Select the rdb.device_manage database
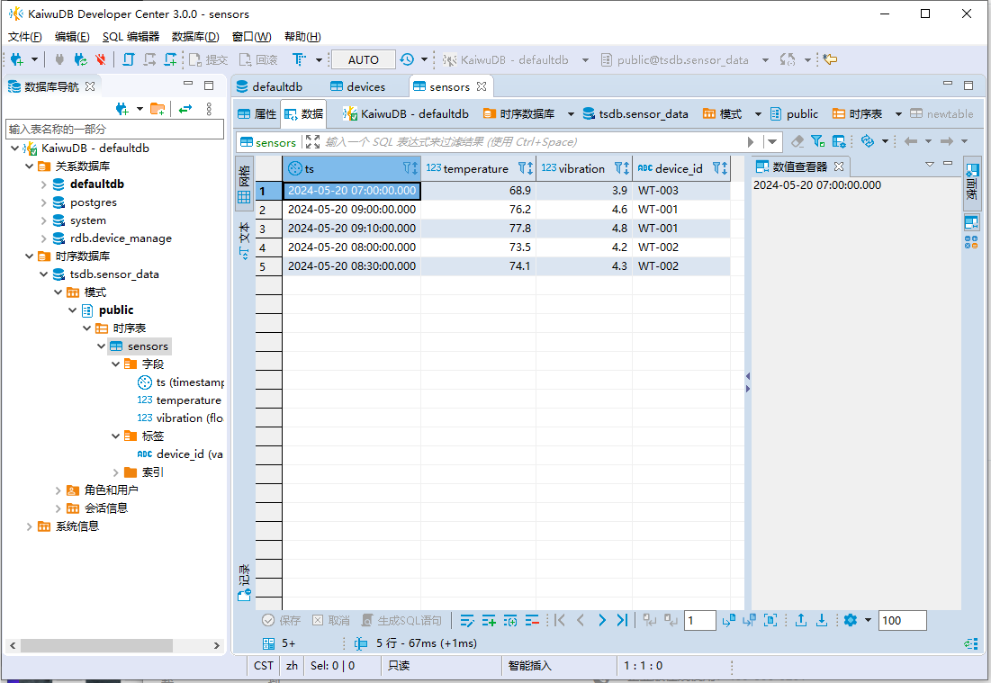The height and width of the screenshot is (683, 991). click(121, 238)
